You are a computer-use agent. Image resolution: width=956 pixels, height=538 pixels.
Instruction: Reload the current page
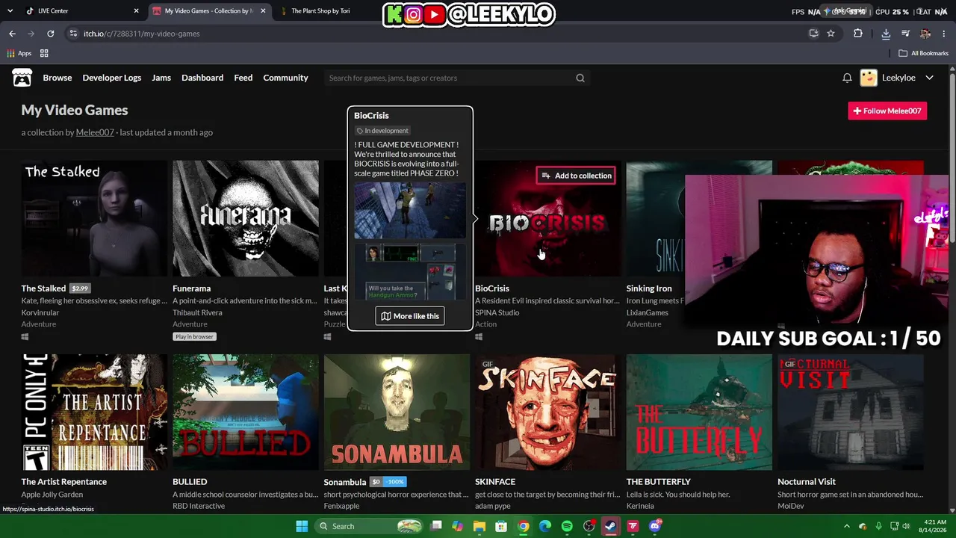click(50, 34)
